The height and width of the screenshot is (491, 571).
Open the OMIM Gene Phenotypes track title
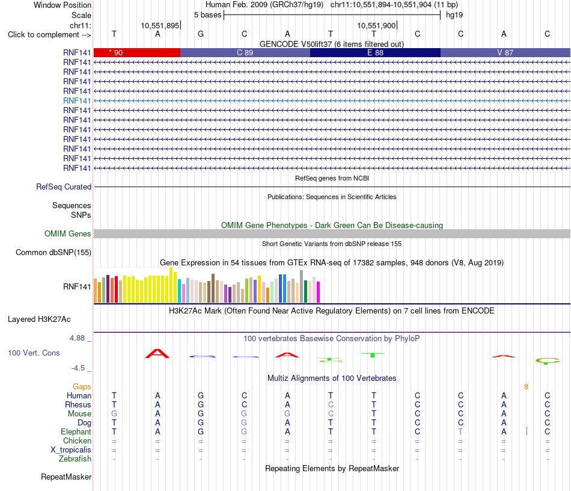pos(332,225)
